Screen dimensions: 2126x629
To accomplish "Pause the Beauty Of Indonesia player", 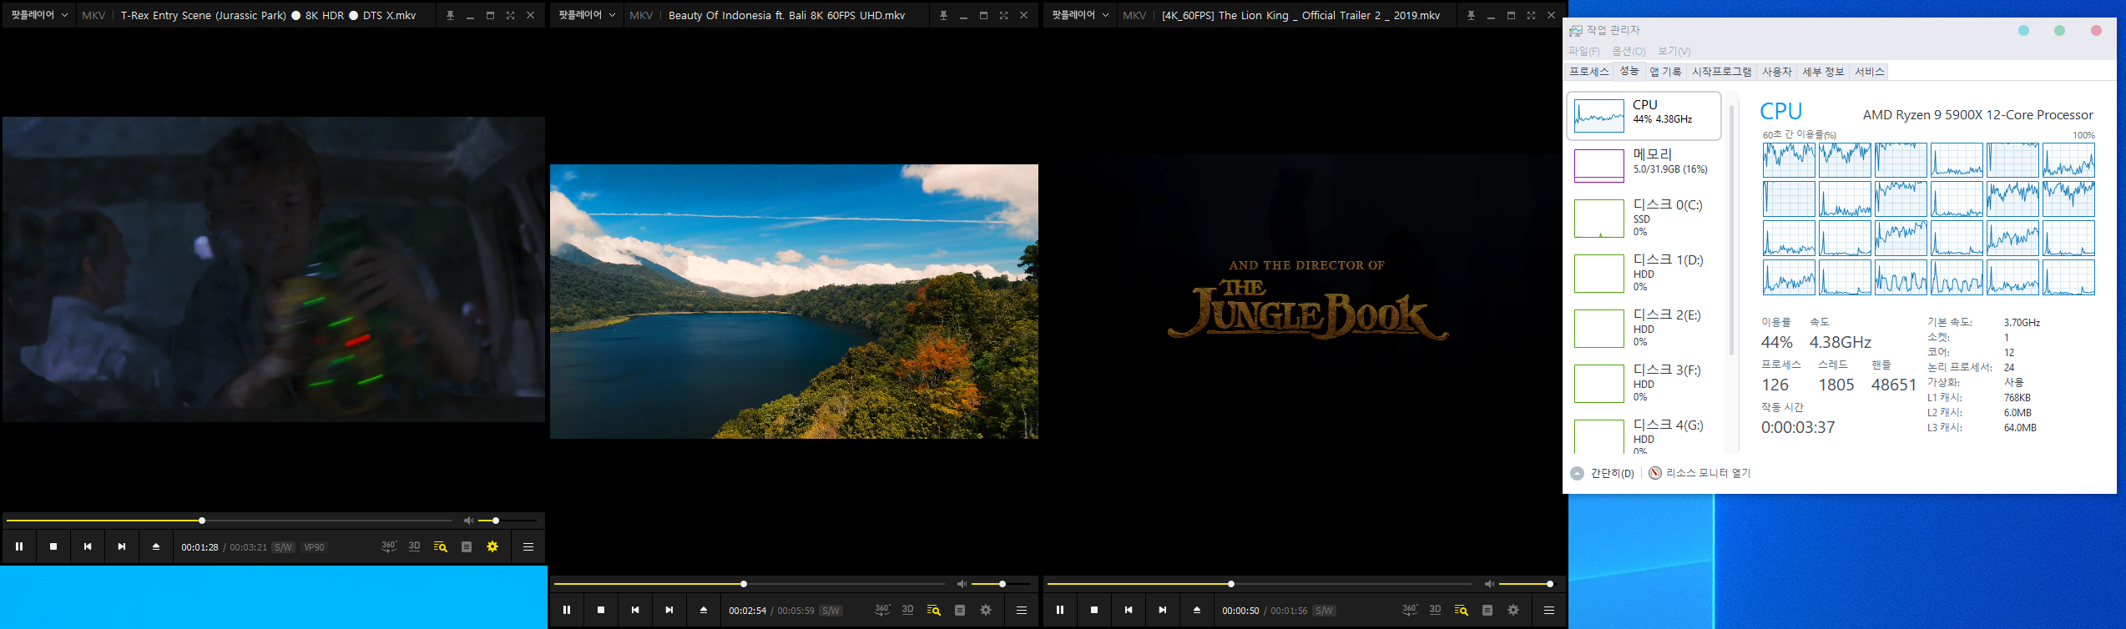I will [x=567, y=611].
